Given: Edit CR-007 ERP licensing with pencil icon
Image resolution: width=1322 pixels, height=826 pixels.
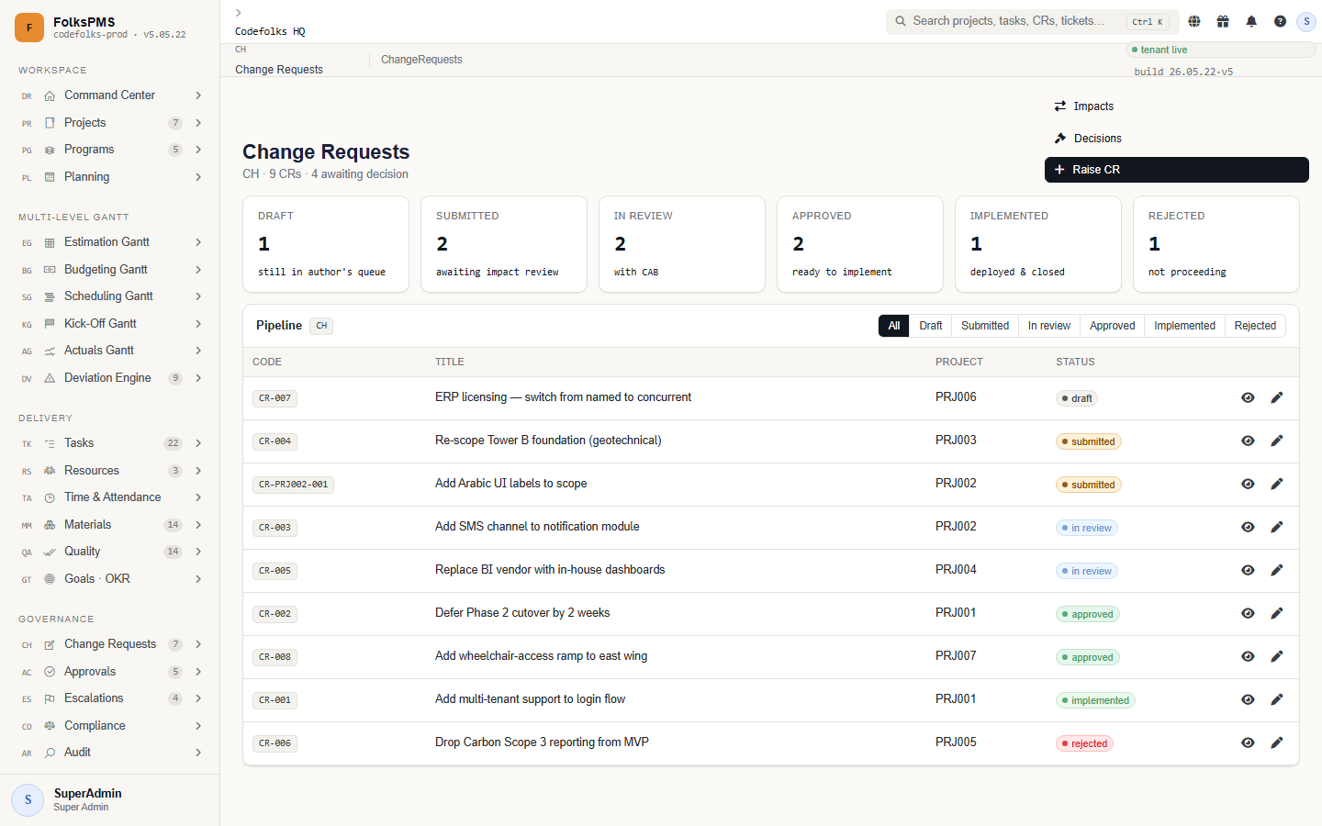Looking at the screenshot, I should tap(1277, 397).
